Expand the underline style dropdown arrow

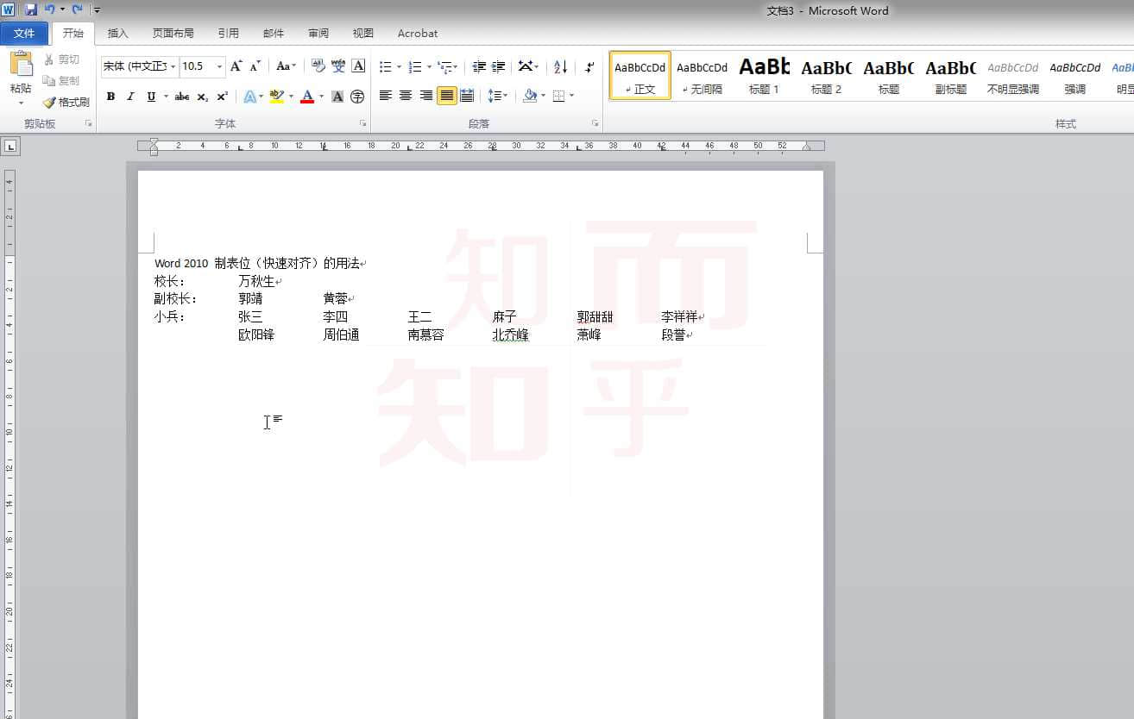click(x=166, y=97)
